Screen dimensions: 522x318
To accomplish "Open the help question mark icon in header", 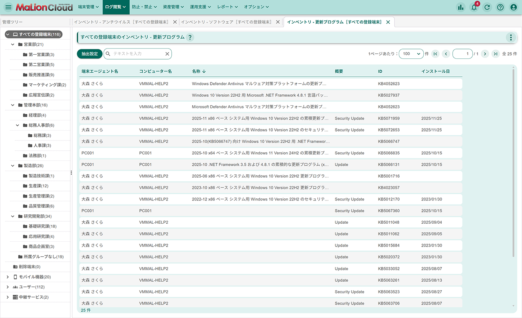I will [x=500, y=7].
